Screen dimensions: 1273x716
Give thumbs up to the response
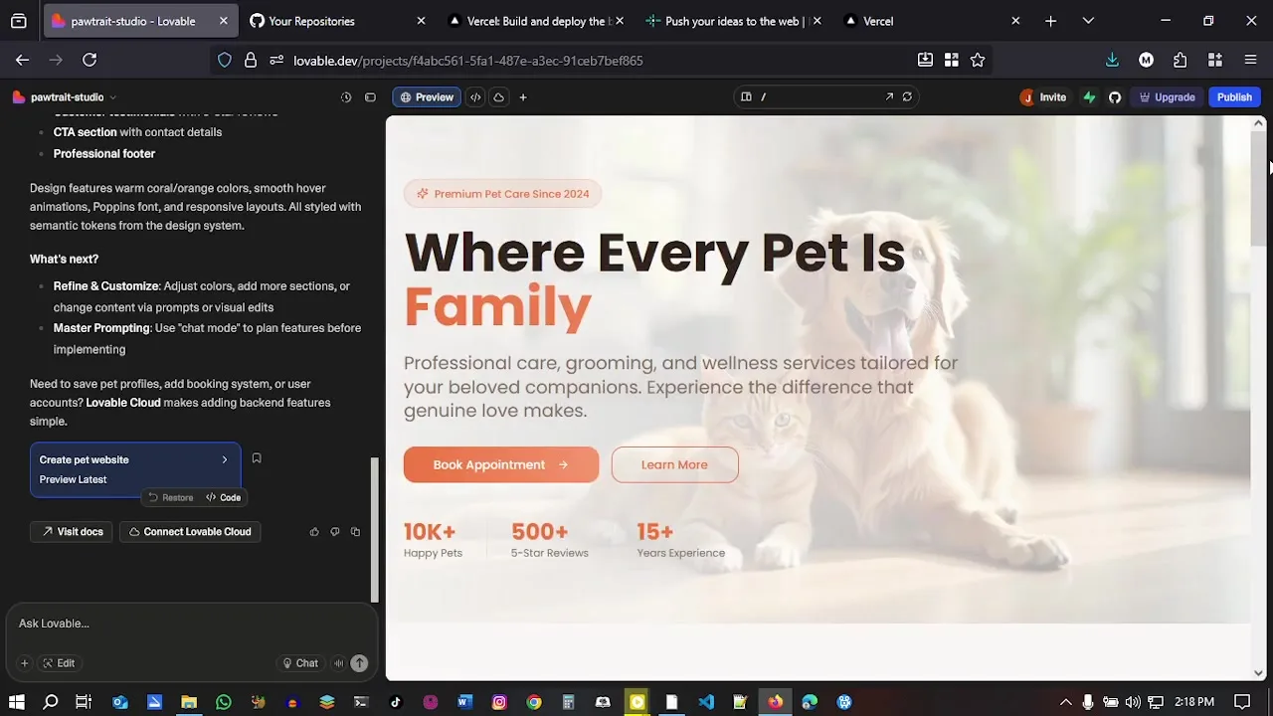pos(314,532)
